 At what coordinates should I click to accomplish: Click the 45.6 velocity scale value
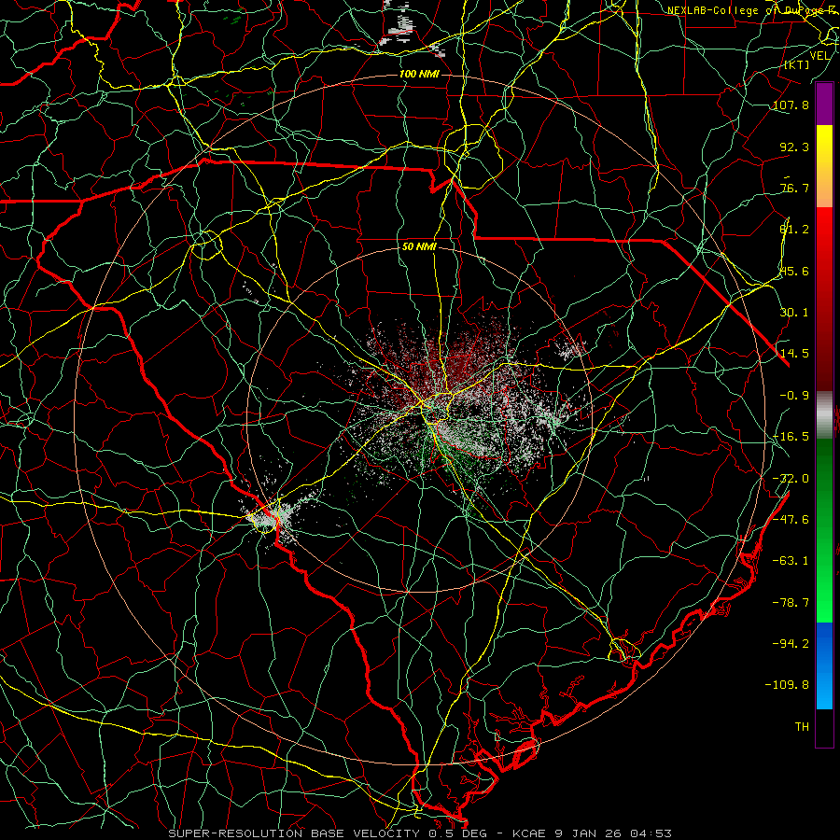794,271
